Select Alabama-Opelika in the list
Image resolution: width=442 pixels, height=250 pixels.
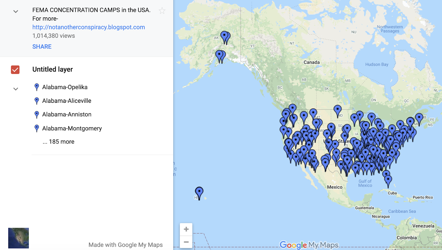(x=65, y=87)
